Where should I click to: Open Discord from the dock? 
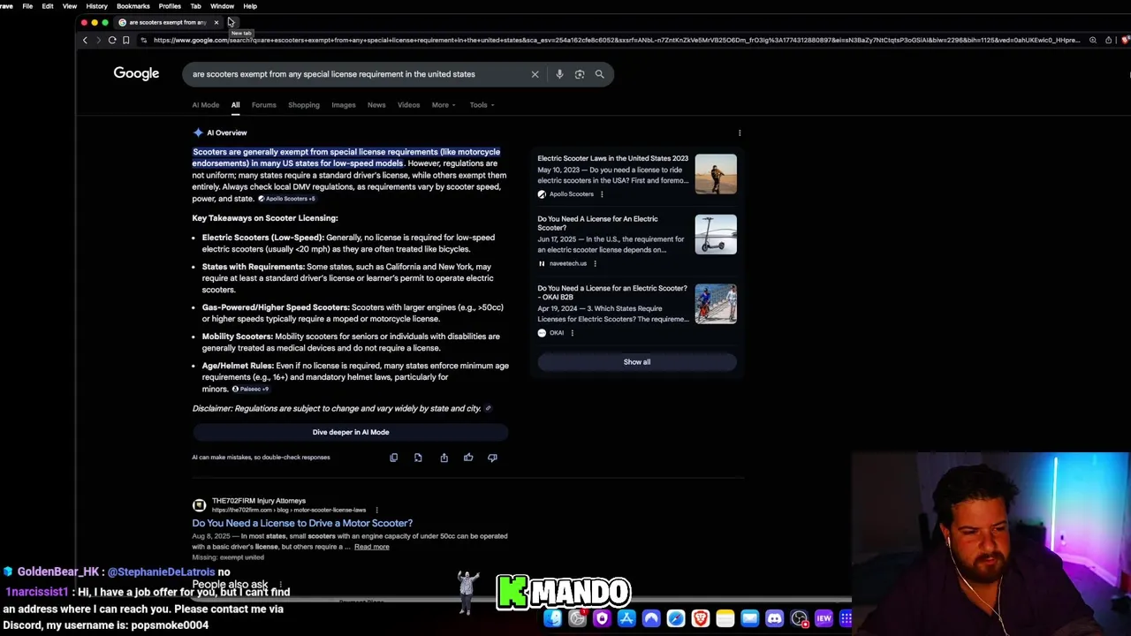pyautogui.click(x=774, y=618)
